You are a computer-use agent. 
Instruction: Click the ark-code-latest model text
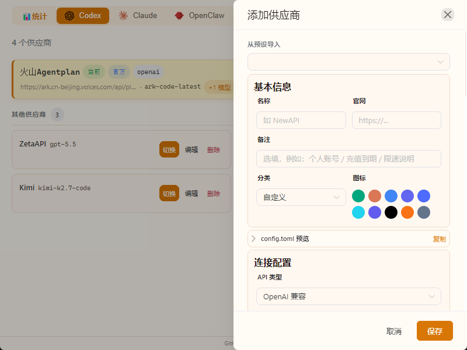(172, 86)
